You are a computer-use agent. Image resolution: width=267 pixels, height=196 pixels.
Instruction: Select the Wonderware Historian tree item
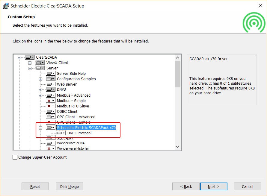[x=73, y=148]
